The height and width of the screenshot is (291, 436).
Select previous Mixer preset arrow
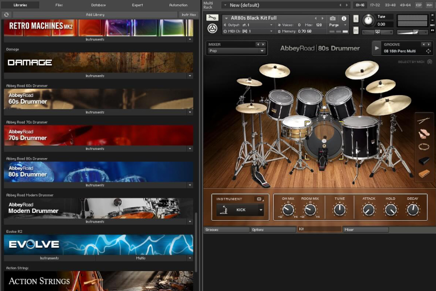click(258, 44)
